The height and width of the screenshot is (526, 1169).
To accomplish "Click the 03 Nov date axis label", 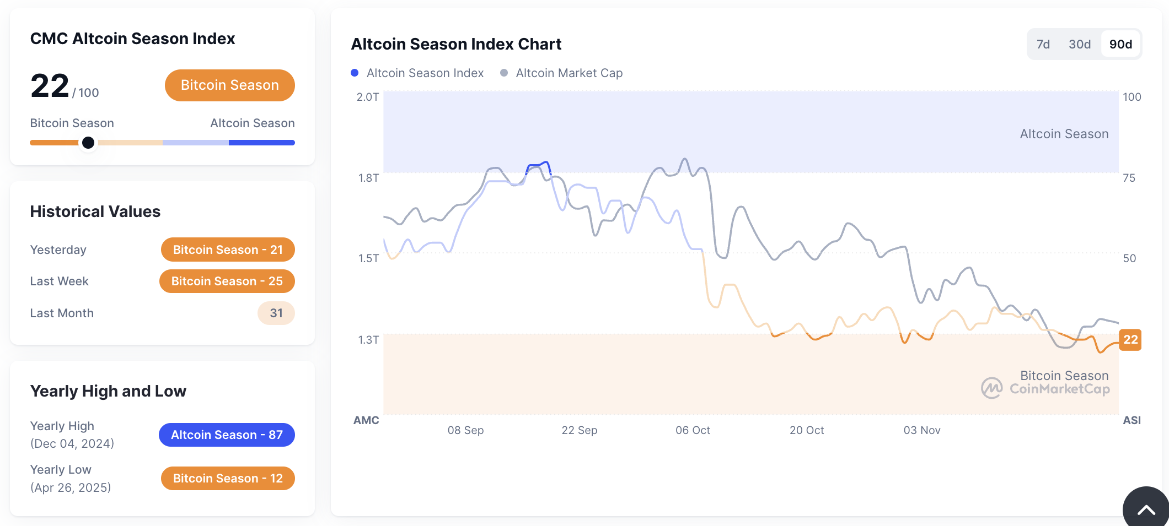I will pyautogui.click(x=921, y=430).
